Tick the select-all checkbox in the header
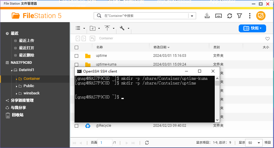 pyautogui.click(x=76, y=47)
